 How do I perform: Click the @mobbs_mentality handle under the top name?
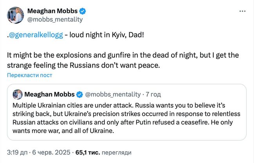tap(55, 19)
